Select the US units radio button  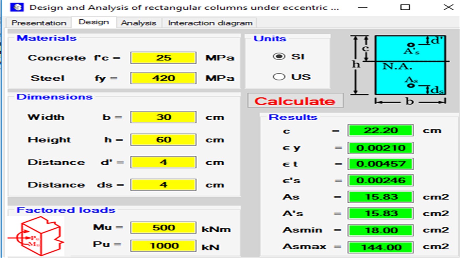click(x=279, y=76)
